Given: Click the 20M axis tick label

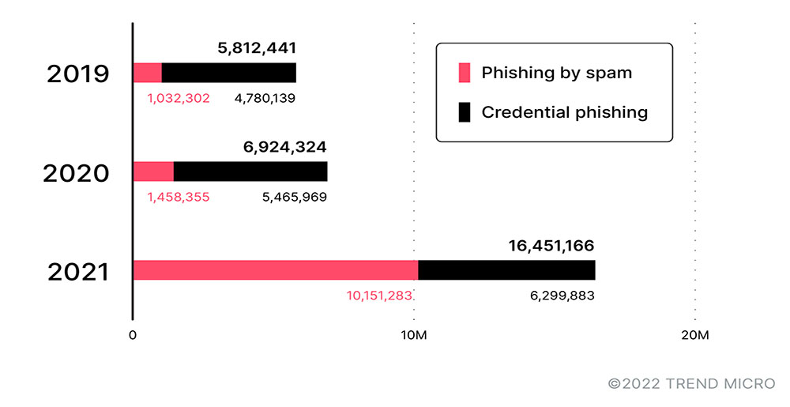Looking at the screenshot, I should pyautogui.click(x=695, y=336).
